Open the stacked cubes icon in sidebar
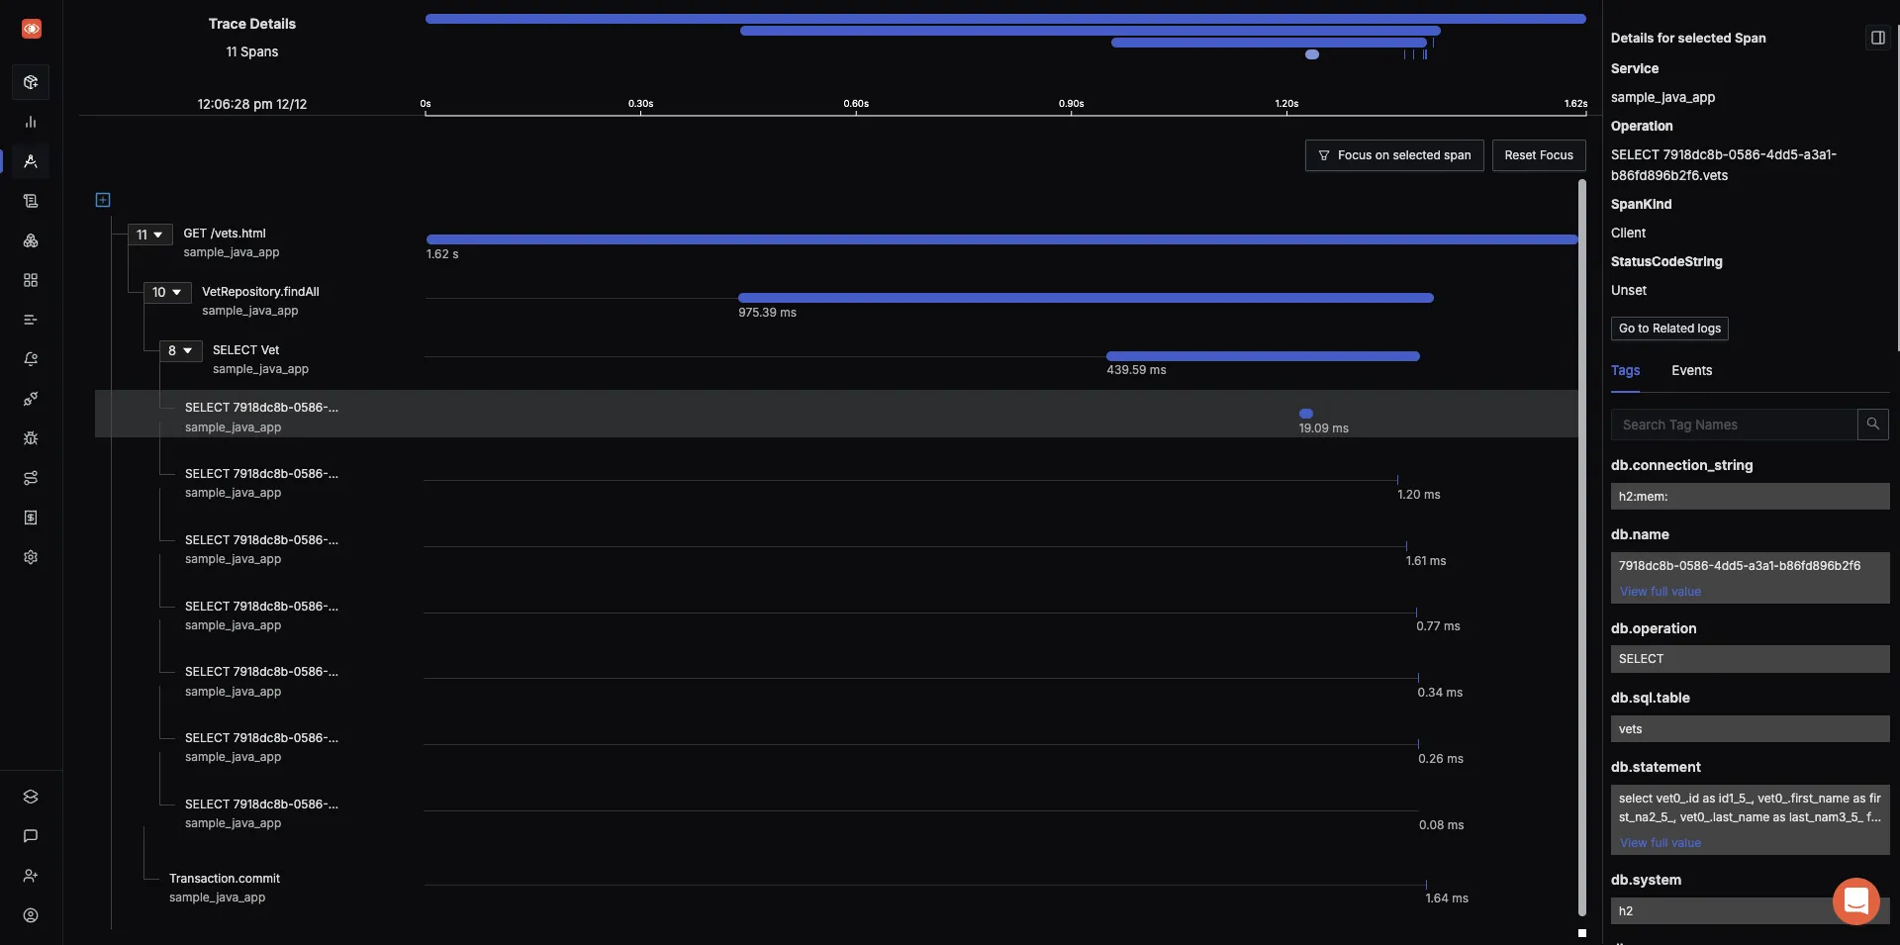Viewport: 1900px width, 945px height. (x=31, y=240)
